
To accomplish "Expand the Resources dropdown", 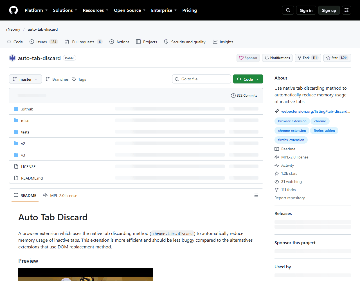I will pos(95,10).
